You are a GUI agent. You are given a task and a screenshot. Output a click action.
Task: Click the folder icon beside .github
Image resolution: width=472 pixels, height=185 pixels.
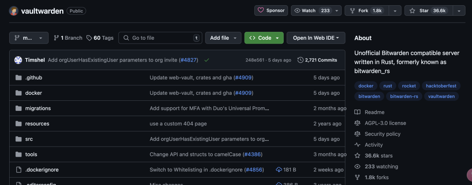click(x=19, y=78)
